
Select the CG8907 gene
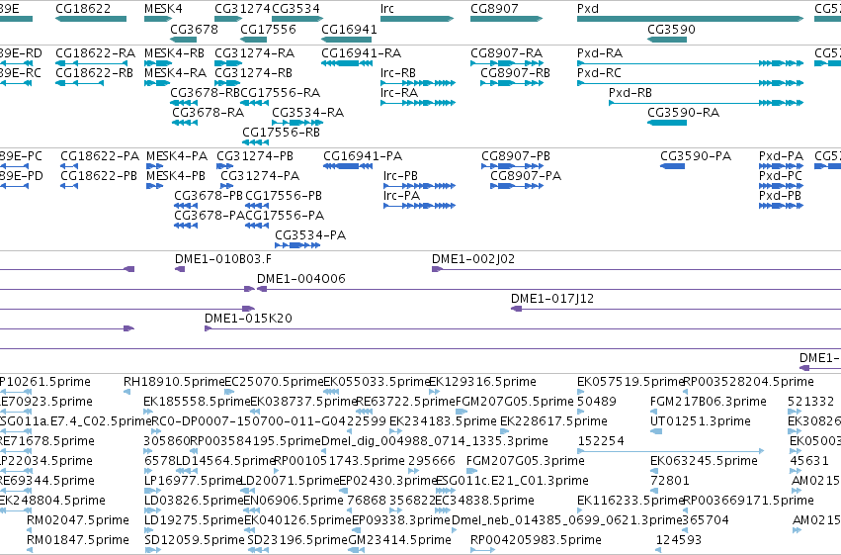tap(506, 19)
